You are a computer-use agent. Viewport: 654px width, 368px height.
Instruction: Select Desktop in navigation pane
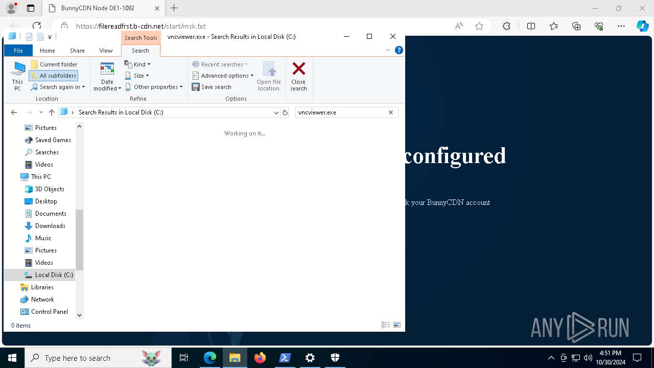point(41,201)
